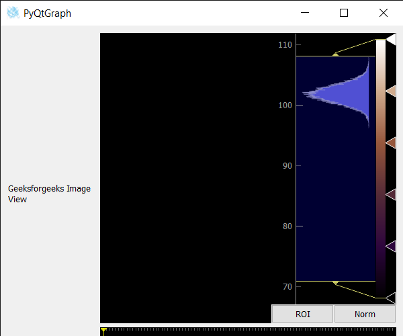The height and width of the screenshot is (336, 403).
Task: Toggle the ROI button
Action: click(x=302, y=314)
